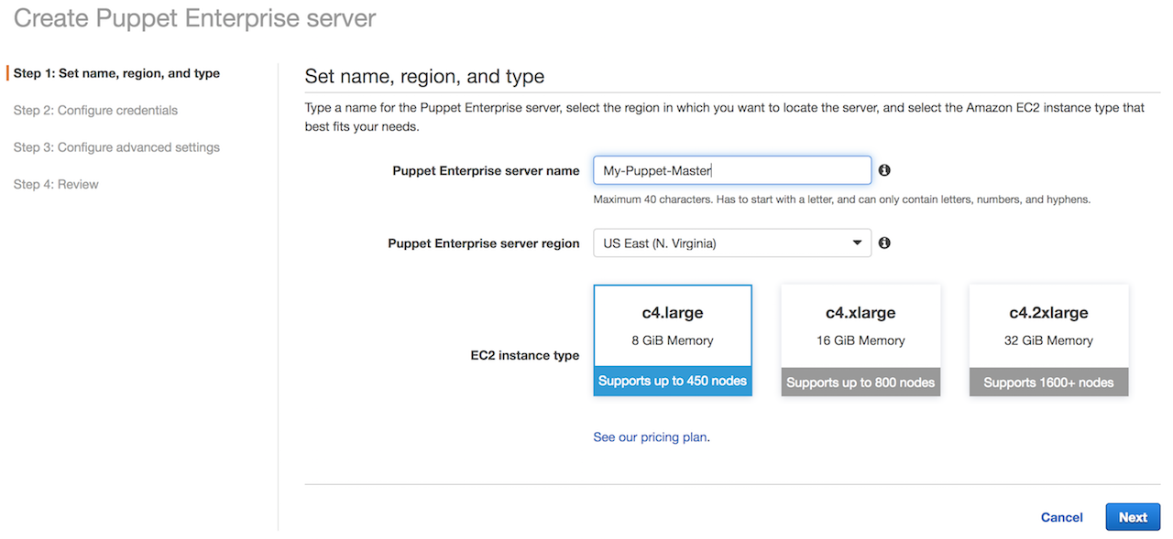The height and width of the screenshot is (539, 1173).
Task: Click the 'Puppet Enterprise server name' label
Action: 486,171
